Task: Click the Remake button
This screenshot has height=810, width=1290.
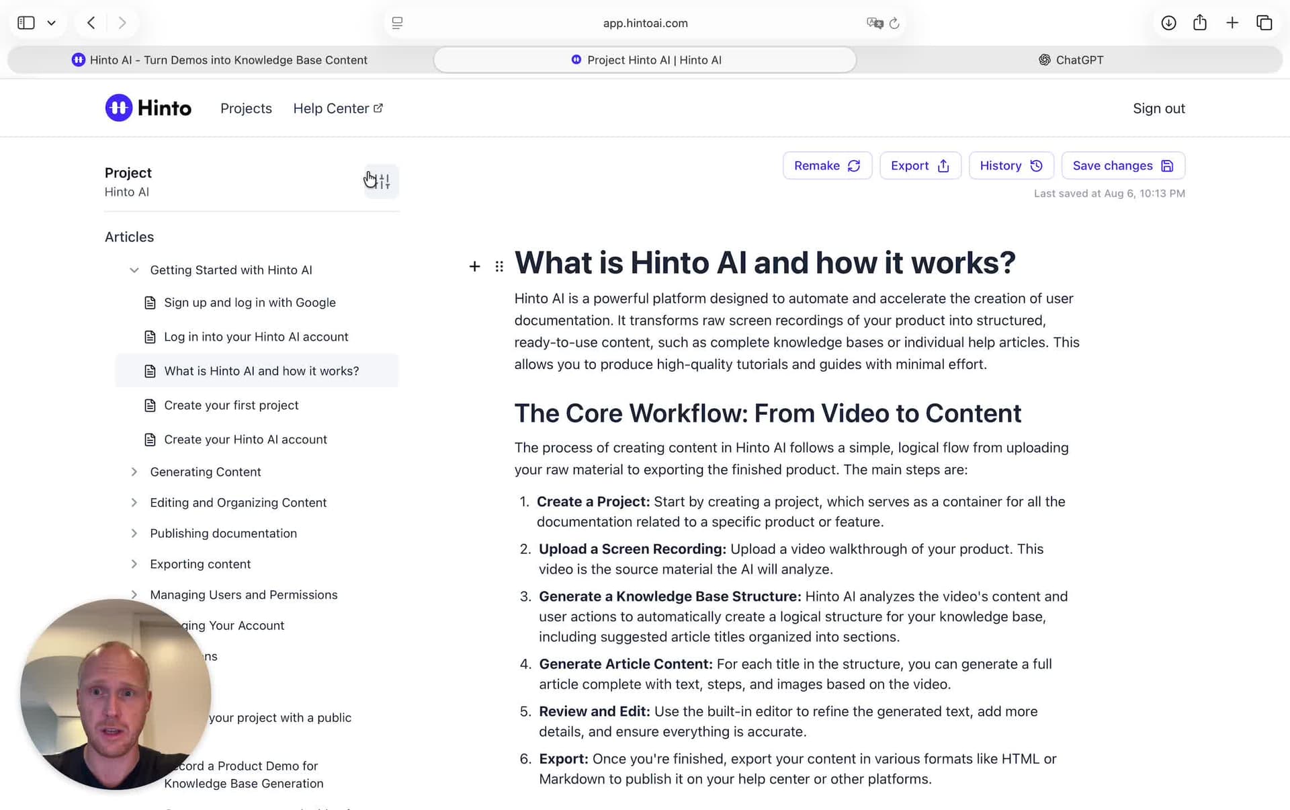Action: pos(827,165)
